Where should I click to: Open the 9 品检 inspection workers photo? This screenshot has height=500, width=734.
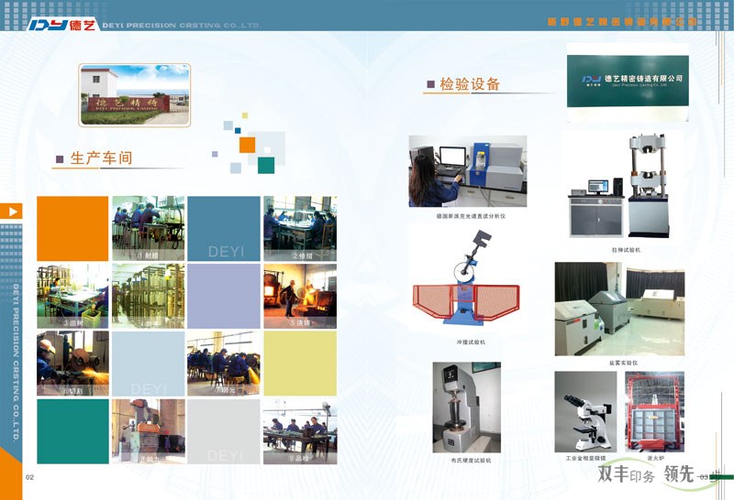[299, 431]
